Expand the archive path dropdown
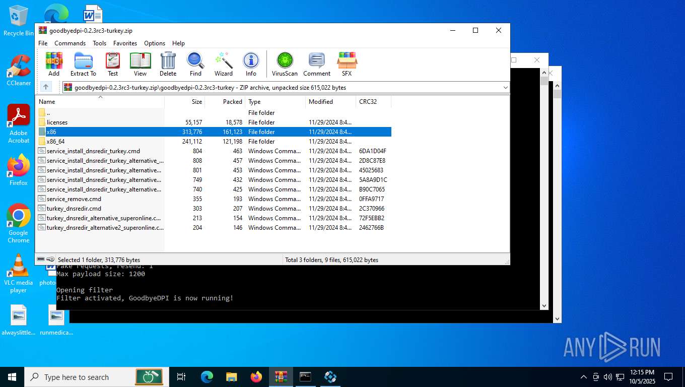Viewport: 685px width, 387px height. tap(505, 88)
